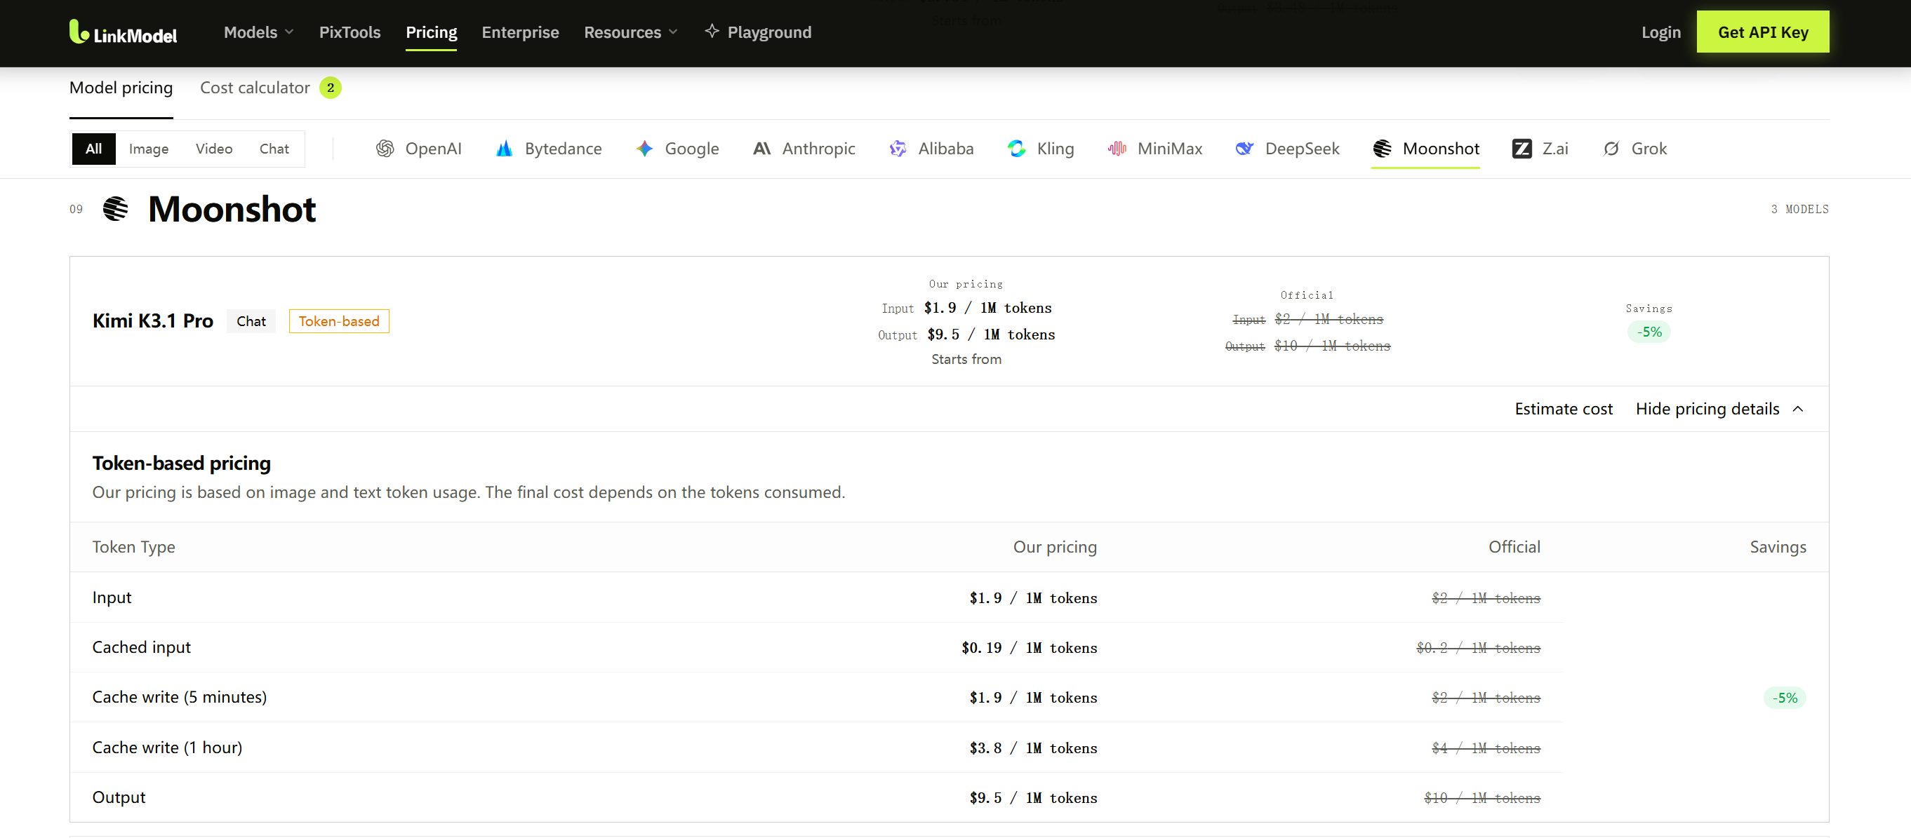Click the Token-based badge
This screenshot has width=1911, height=838.
pos(339,321)
